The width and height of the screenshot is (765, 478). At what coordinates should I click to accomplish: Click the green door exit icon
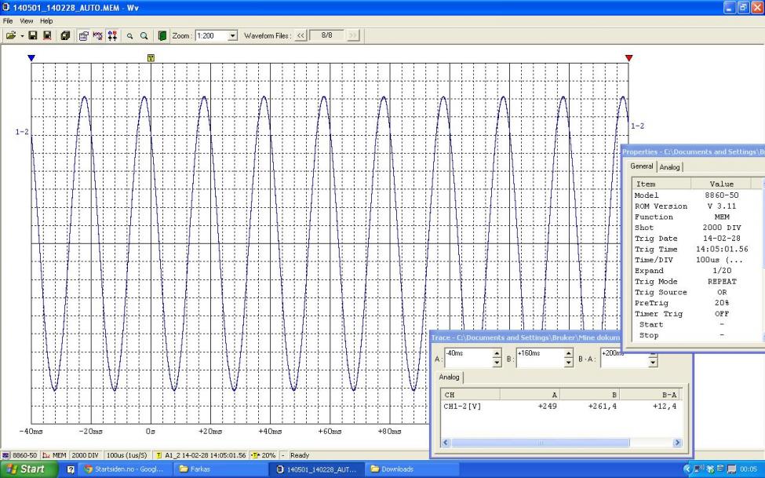coord(162,36)
